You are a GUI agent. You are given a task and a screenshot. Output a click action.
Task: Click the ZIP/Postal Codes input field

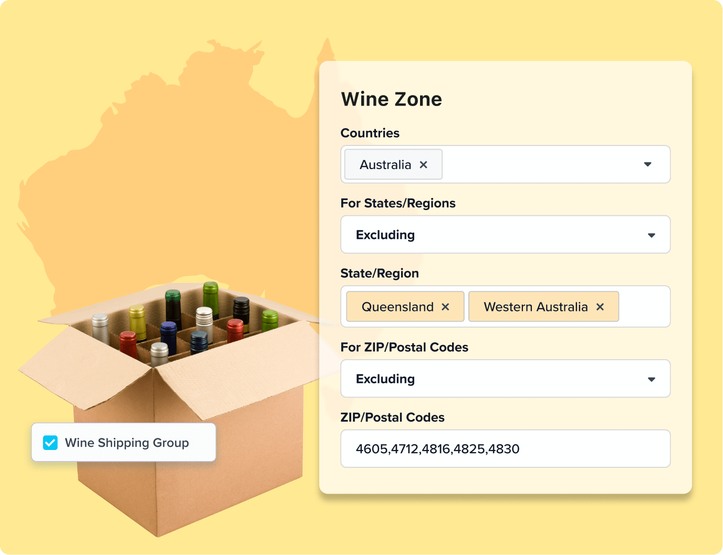[x=506, y=448]
